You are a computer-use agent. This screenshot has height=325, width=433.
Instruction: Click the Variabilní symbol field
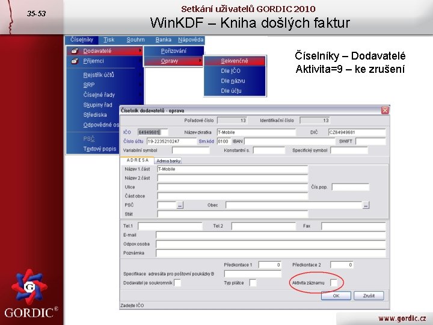click(x=191, y=150)
